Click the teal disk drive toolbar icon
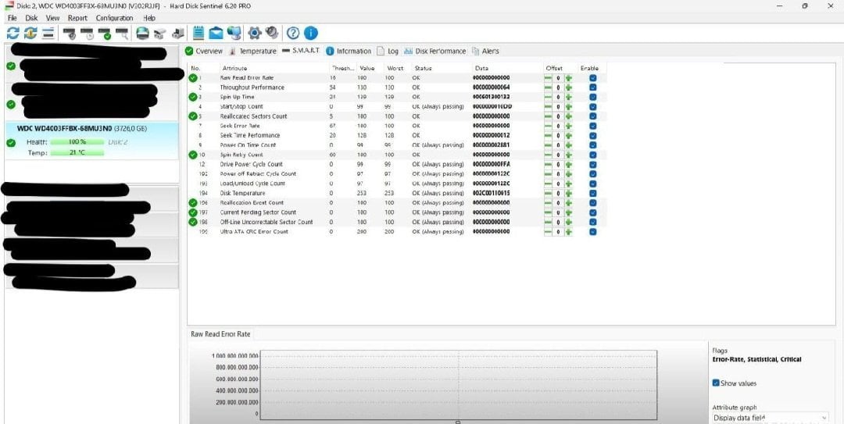Viewport: 844px width, 424px height. (142, 34)
